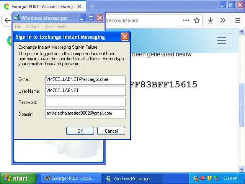Open the Tools menu in Windows Messenger
Screen dimensions: 245x184
tap(49, 26)
